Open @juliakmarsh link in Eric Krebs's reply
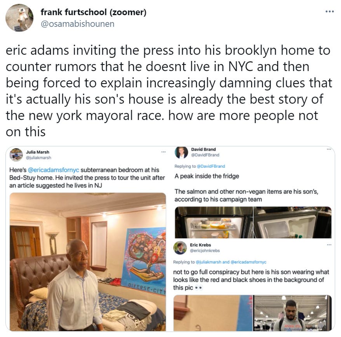341x337 pixels. click(208, 262)
